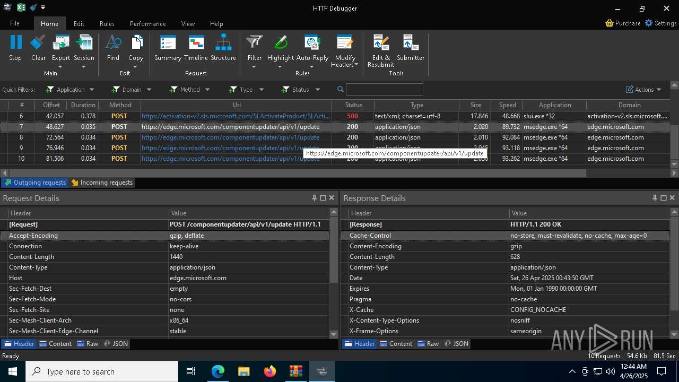Click the Clear requests icon
Screen dimensions: 679x382
[x=38, y=42]
